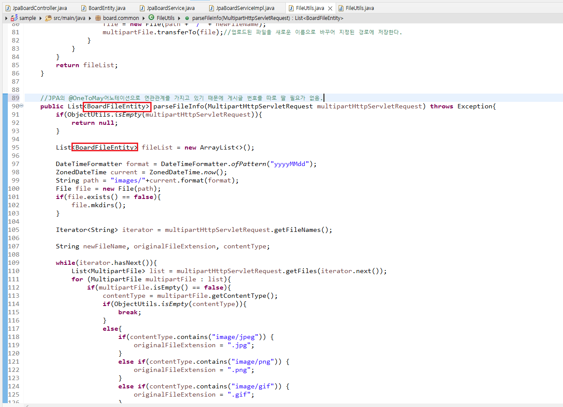Click the "images/" string on line 99

pos(128,180)
